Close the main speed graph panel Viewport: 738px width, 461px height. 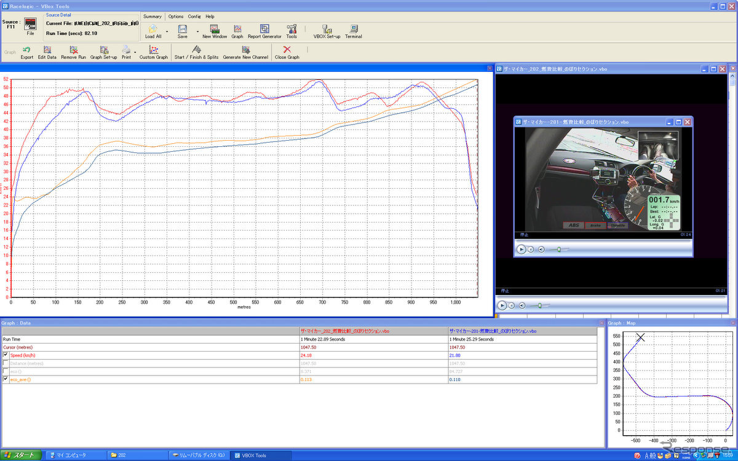click(x=490, y=68)
